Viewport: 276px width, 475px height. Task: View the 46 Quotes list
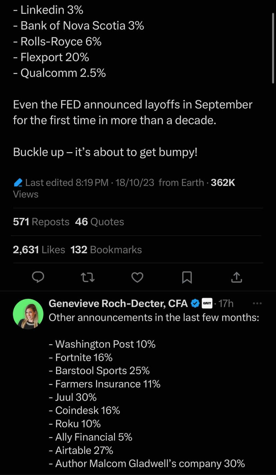[99, 222]
